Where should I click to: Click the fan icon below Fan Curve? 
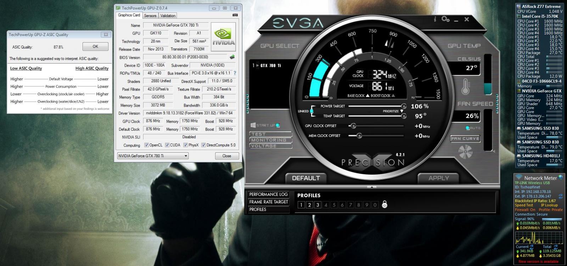[x=466, y=152]
